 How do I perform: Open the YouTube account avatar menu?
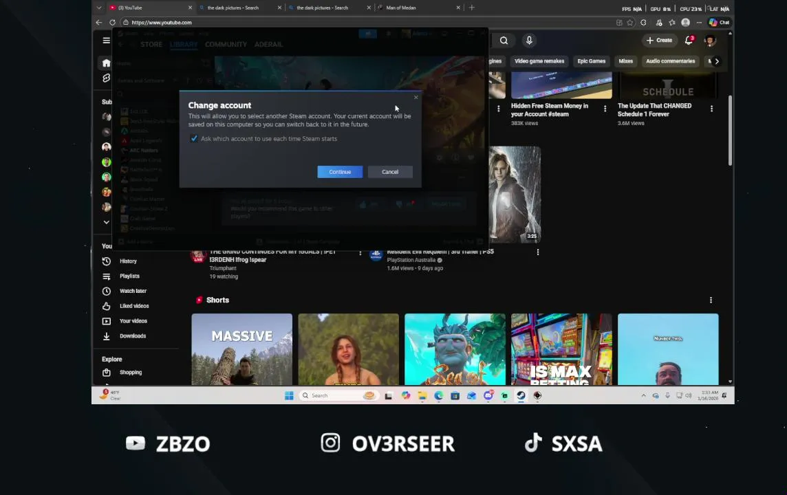[x=710, y=41]
